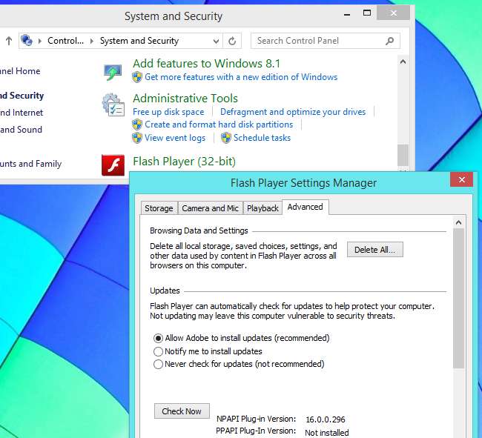Click the up arrow navigation button
The image size is (482, 438).
(x=8, y=41)
